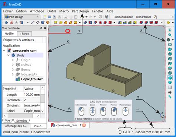Viewport: 176px width, 137px height.
Task: Select Copie_trouArr in the model tree
Action: [32, 79]
